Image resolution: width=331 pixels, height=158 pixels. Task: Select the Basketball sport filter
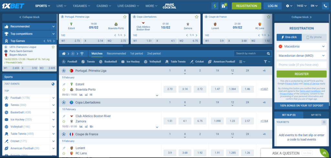108,62
